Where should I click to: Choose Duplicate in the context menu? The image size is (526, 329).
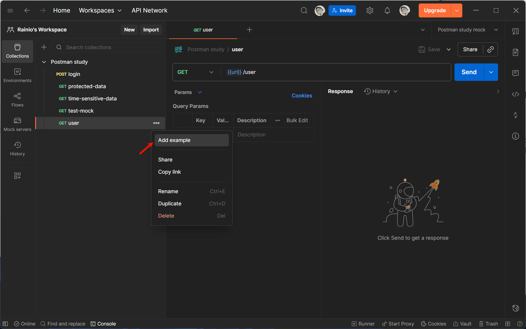(192, 204)
